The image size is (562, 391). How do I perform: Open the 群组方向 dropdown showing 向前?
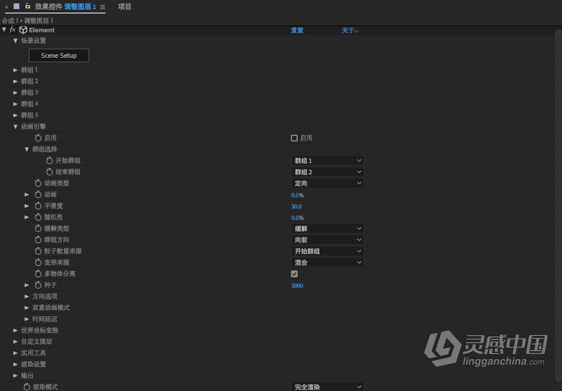coord(328,240)
